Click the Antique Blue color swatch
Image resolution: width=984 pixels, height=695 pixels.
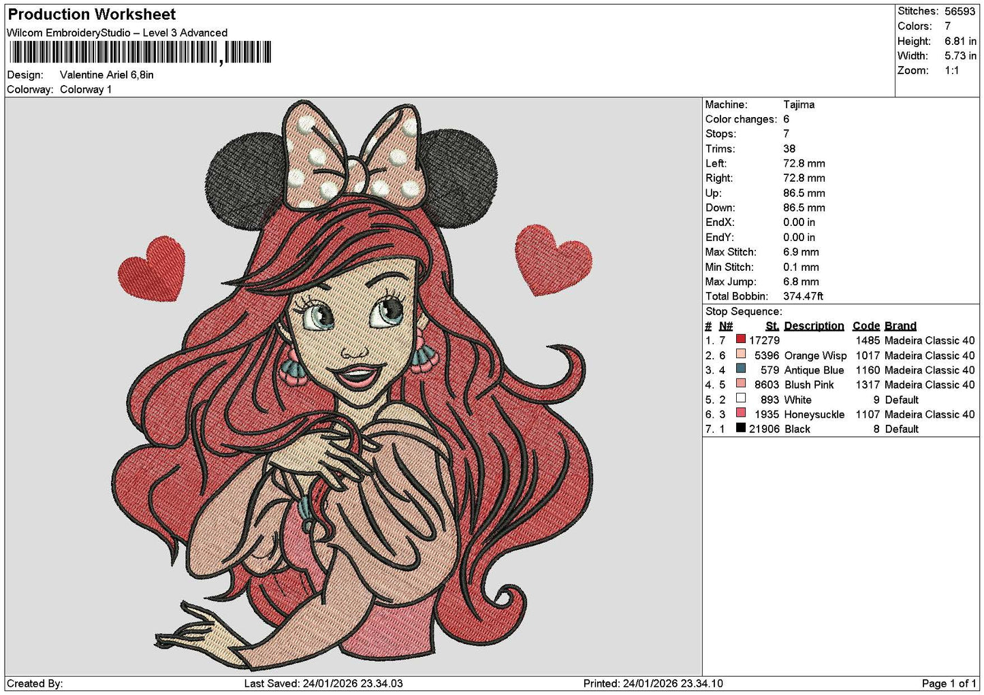click(x=740, y=368)
